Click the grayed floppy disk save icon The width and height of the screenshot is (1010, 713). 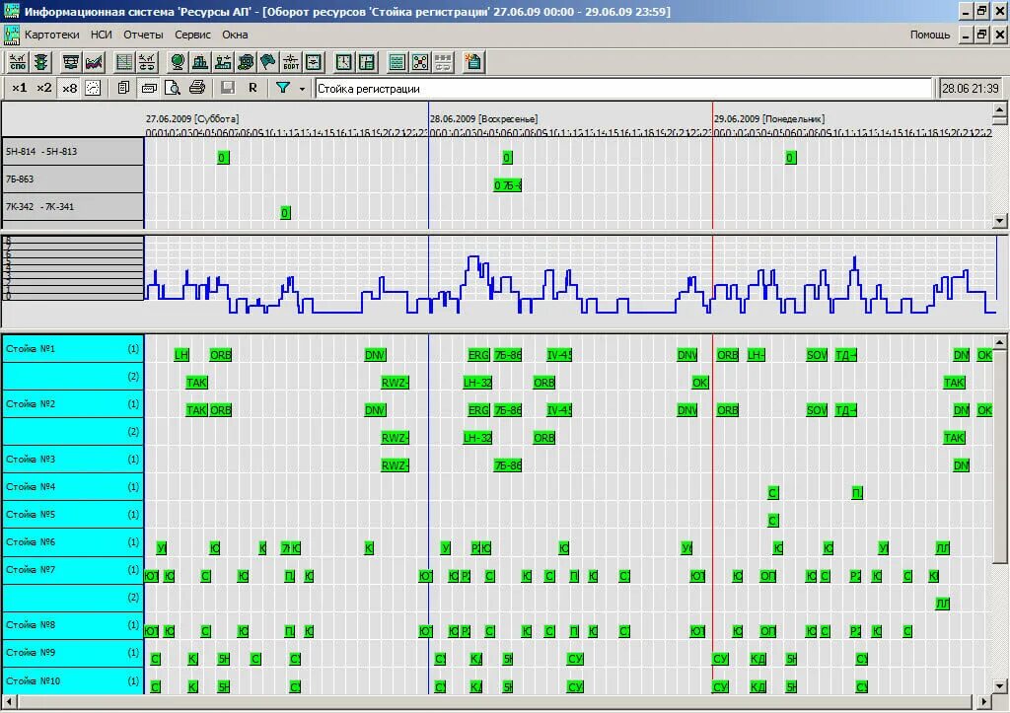228,88
